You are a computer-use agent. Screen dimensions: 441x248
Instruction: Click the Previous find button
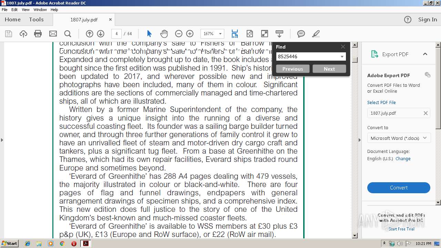point(293,69)
